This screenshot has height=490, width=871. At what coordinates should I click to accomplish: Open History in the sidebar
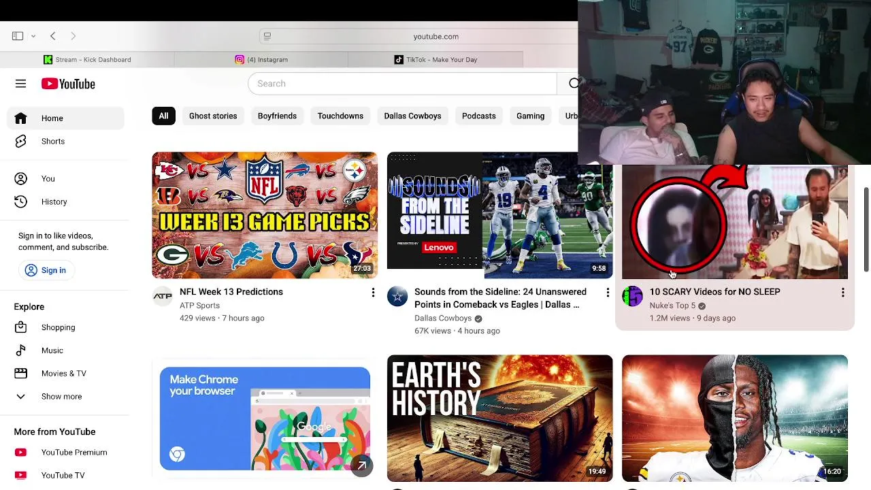[65, 201]
